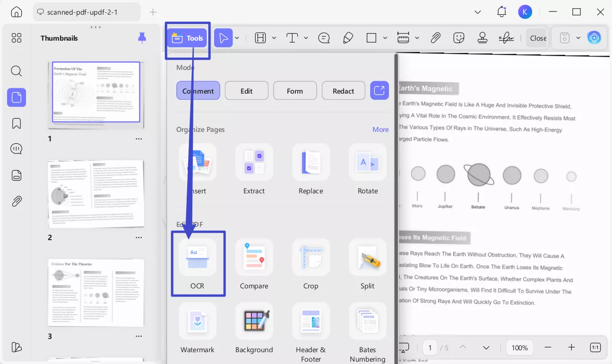Viewport: 612px width, 364px height.
Task: Zoom in with the plus button
Action: 571,347
